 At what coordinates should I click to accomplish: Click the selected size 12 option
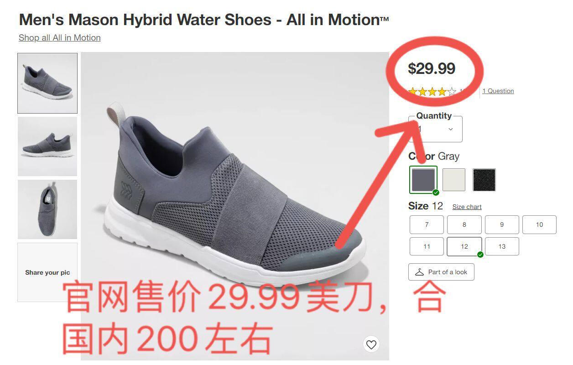464,246
